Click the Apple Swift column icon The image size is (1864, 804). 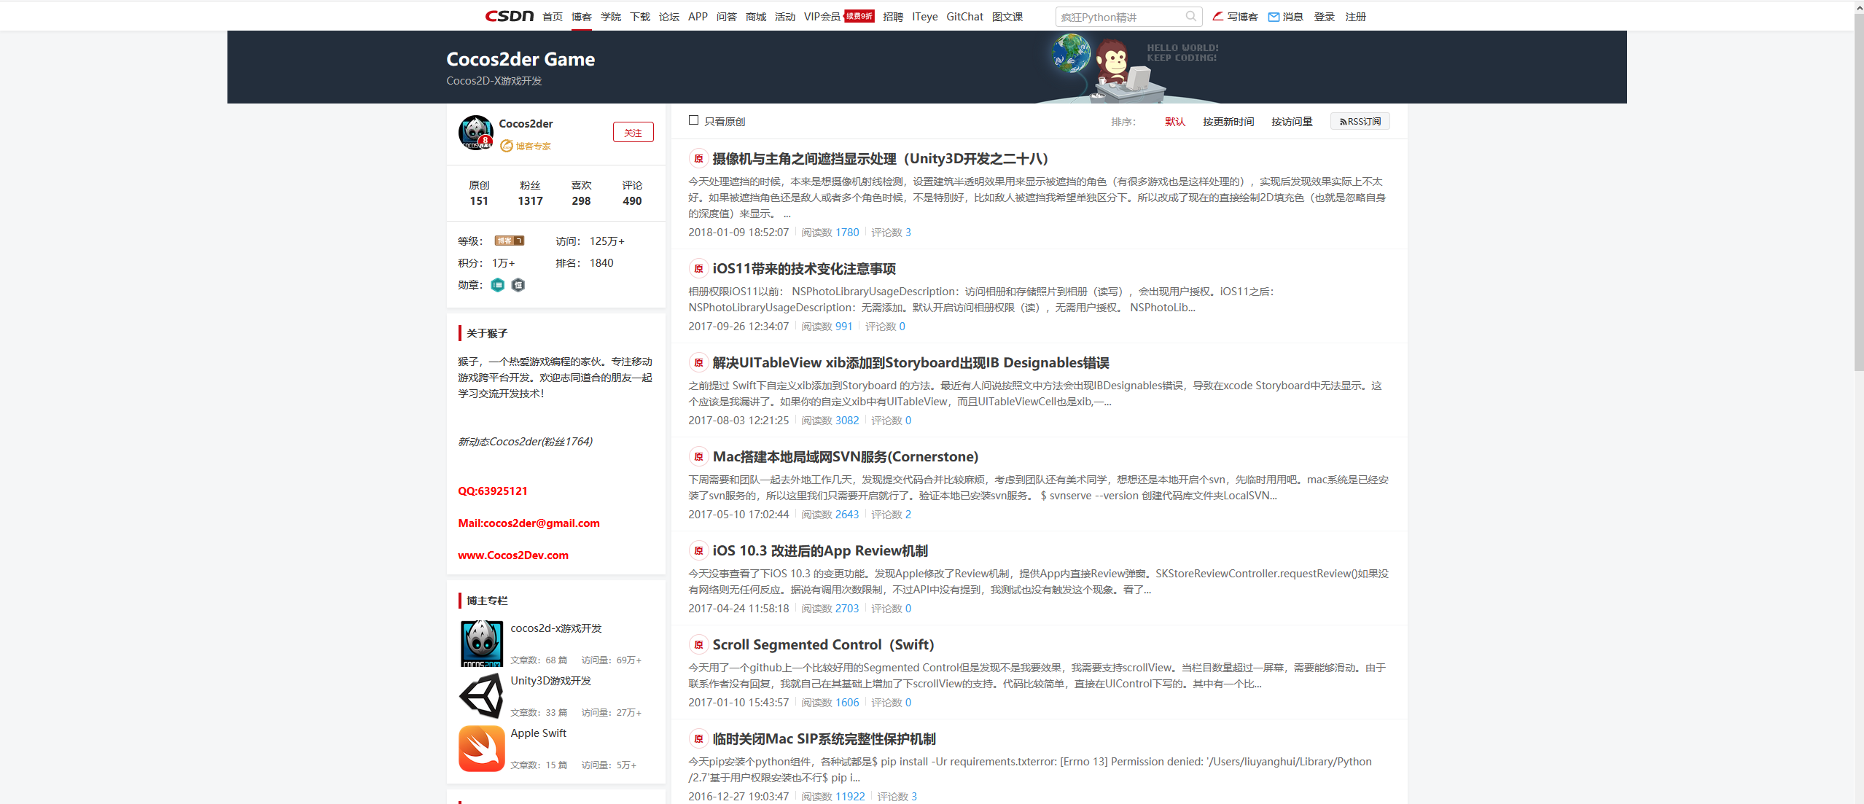point(482,748)
